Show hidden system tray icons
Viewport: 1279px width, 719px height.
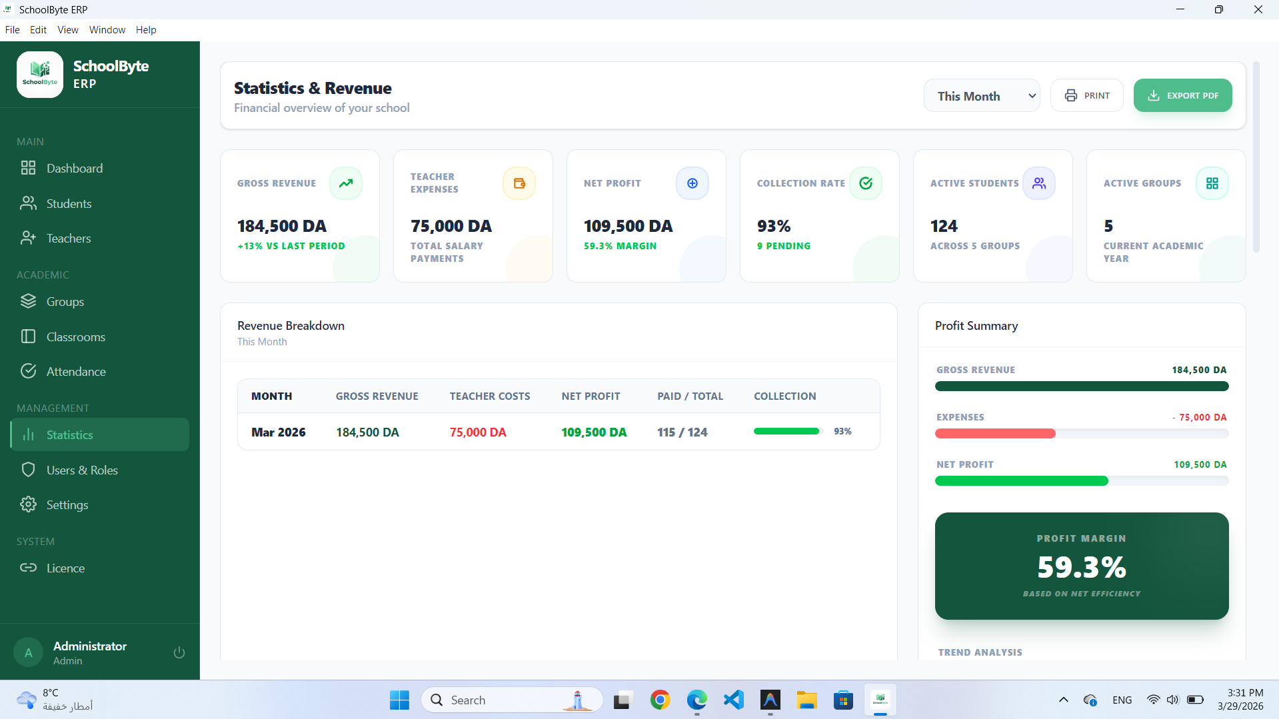pos(1063,700)
